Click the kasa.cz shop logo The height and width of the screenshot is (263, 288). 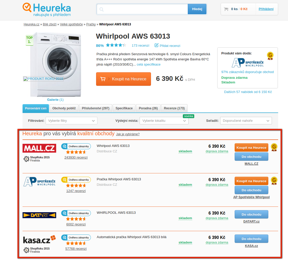[39, 239]
